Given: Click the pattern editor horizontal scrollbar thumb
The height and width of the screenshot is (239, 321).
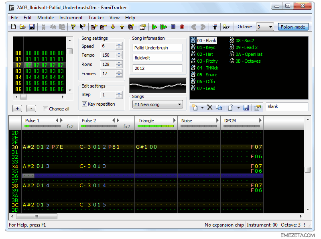Looking at the screenshot, I should pyautogui.click(x=37, y=216).
